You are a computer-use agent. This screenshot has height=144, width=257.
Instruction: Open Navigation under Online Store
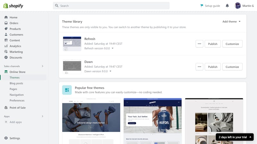pos(17,95)
